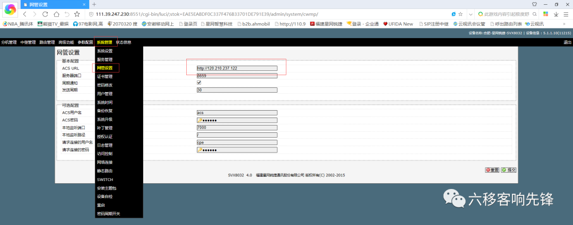Open downloads with the download arrow icon

pos(556,14)
